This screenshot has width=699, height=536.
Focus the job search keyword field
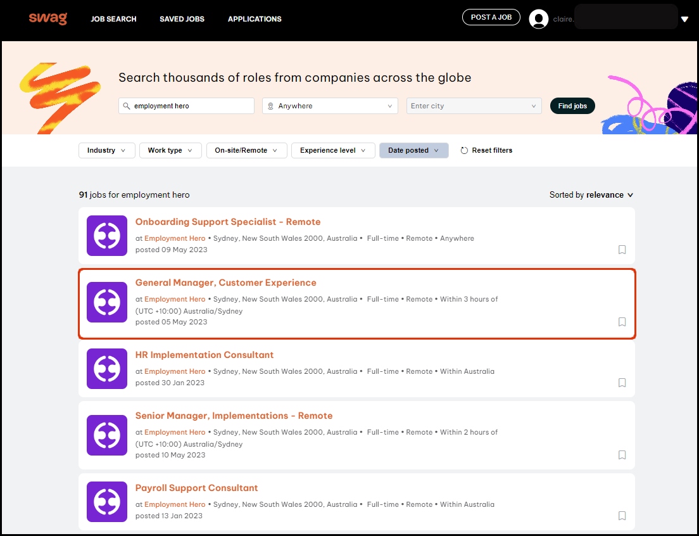191,106
